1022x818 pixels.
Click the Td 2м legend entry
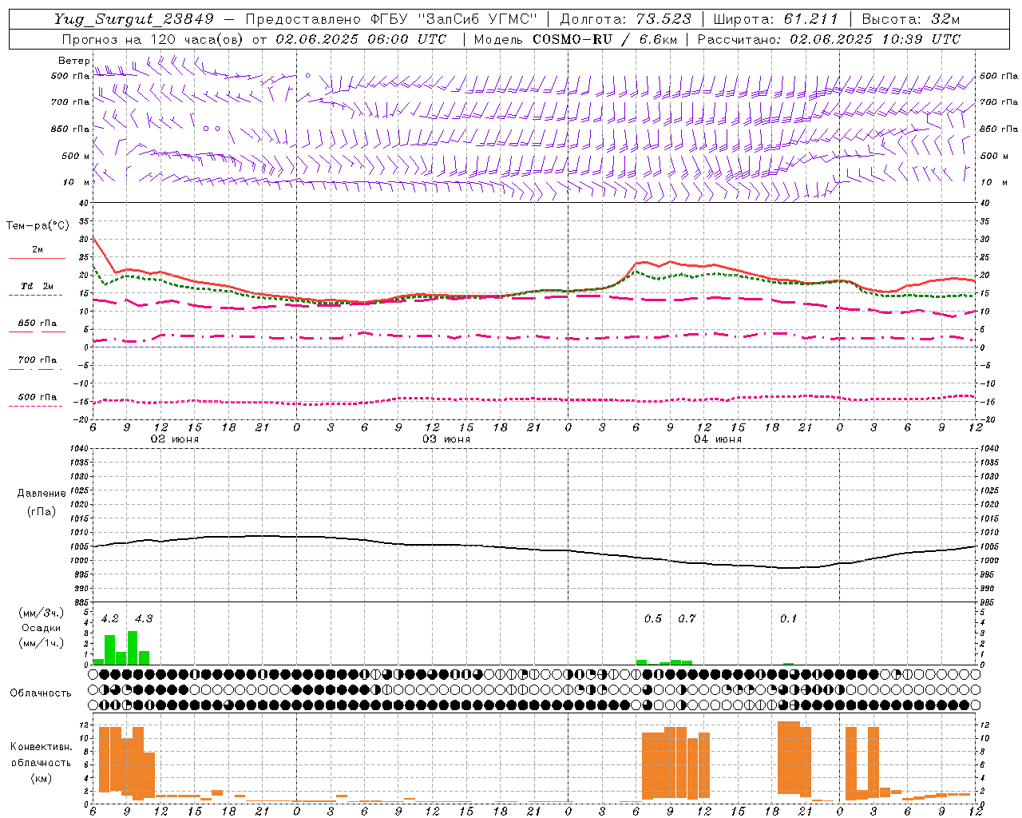(x=38, y=286)
